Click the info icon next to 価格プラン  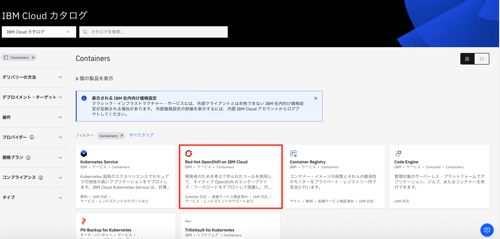[28, 158]
